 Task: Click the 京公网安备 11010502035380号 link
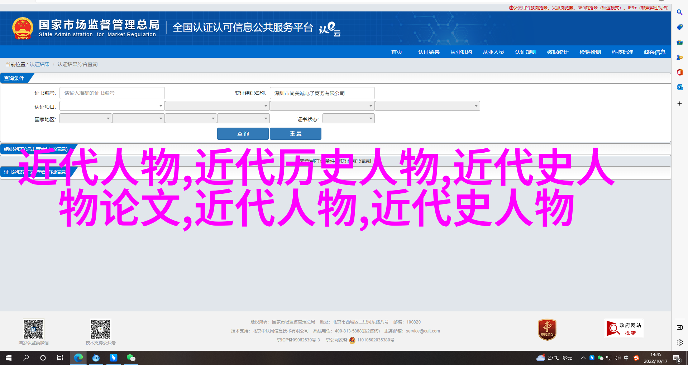(x=360, y=340)
